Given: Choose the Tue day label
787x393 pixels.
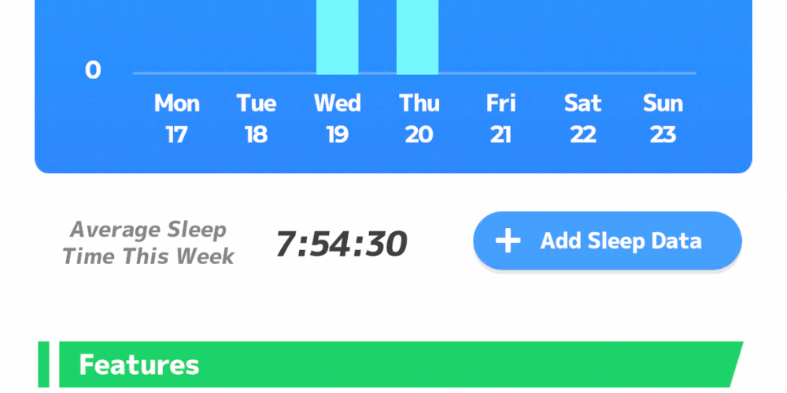Looking at the screenshot, I should point(257,104).
